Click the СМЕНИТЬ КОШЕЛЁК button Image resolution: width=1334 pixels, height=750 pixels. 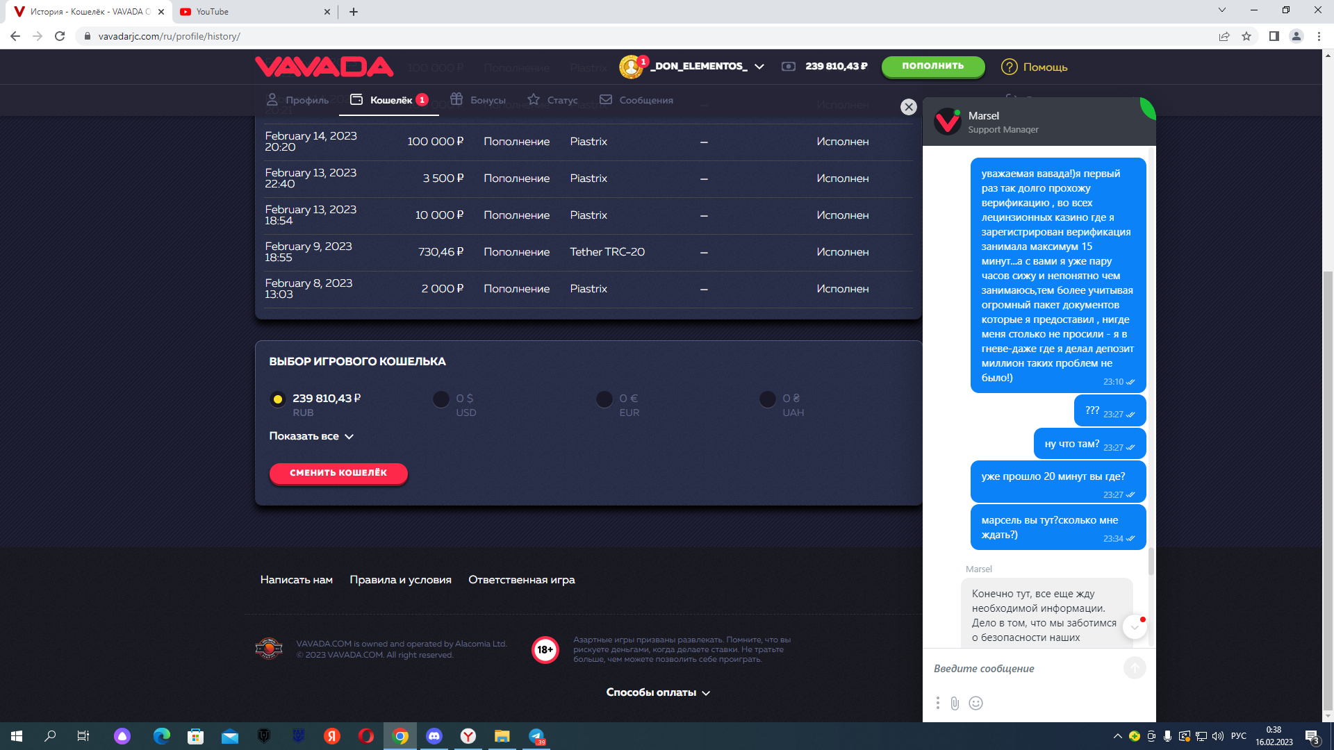coord(338,473)
